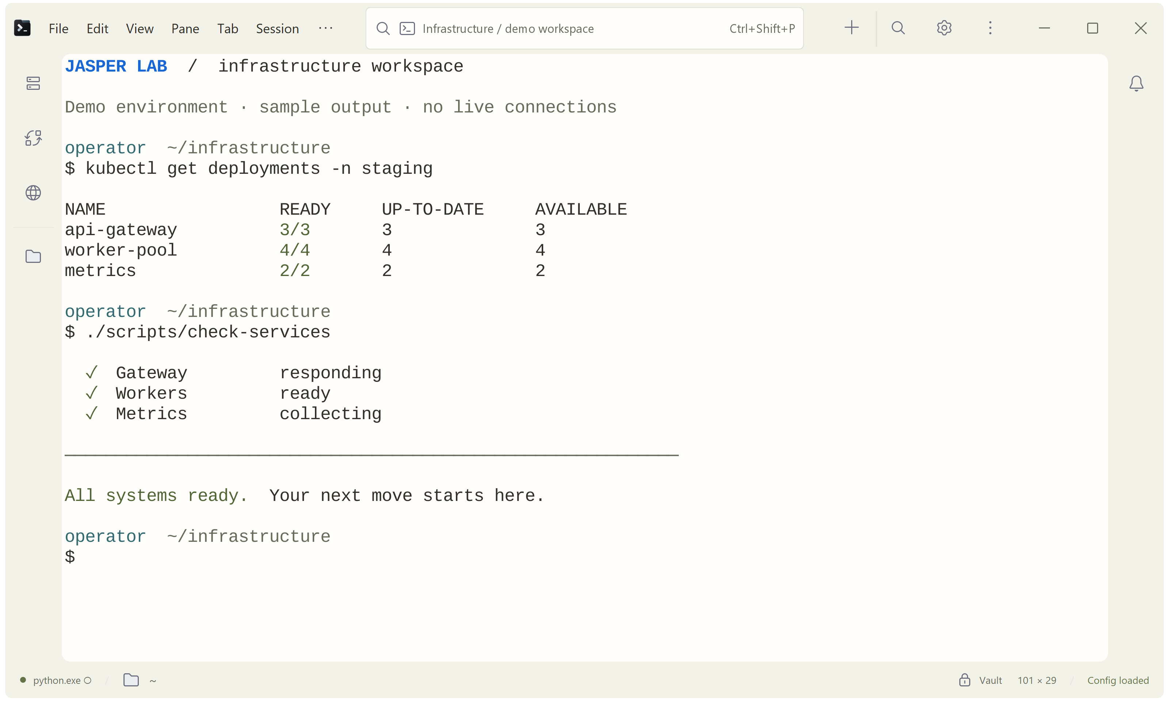1169x701 pixels.
Task: Click the Gateway responding line
Action: click(233, 373)
